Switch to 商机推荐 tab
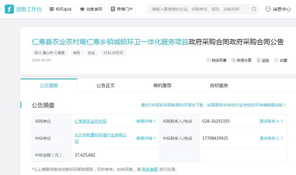 click(x=162, y=85)
